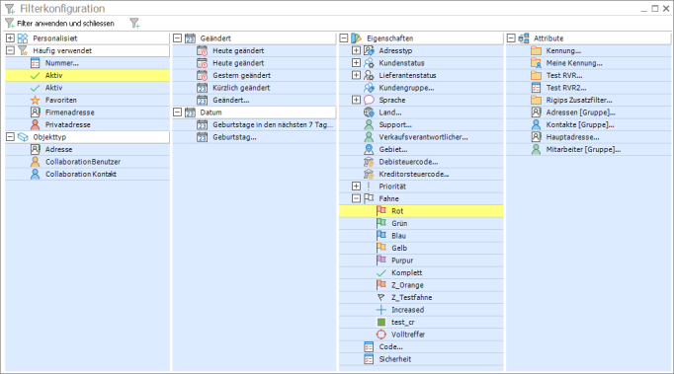Click the green checkmark icon for Komplett
This screenshot has height=374, width=674.
381,273
